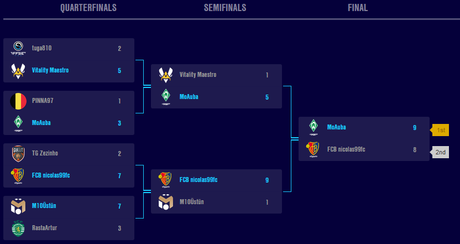Click the FC Basel crest in the final
Viewport: 460px width, 244px height.
tap(313, 149)
